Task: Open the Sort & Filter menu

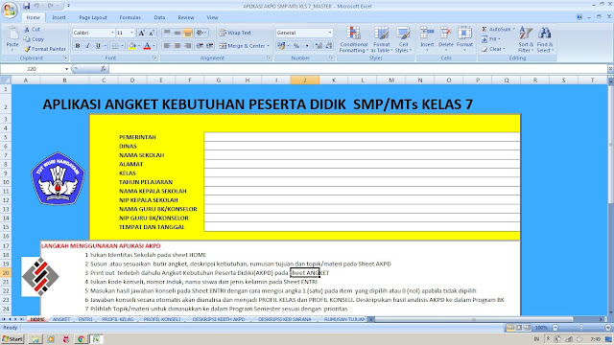Action: click(x=525, y=39)
